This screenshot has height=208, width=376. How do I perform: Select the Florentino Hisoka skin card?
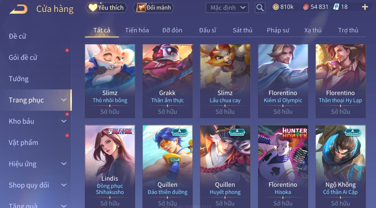click(x=283, y=166)
